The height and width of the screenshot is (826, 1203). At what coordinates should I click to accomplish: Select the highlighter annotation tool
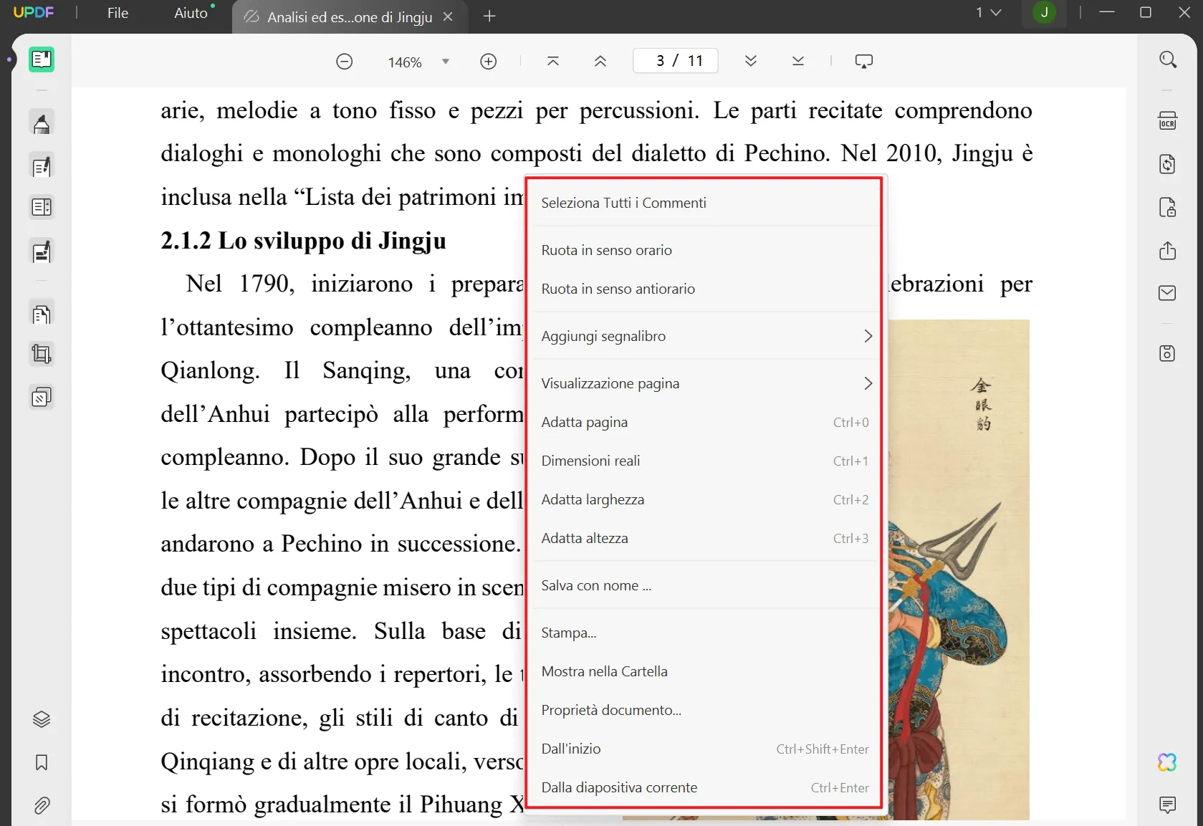pos(41,122)
